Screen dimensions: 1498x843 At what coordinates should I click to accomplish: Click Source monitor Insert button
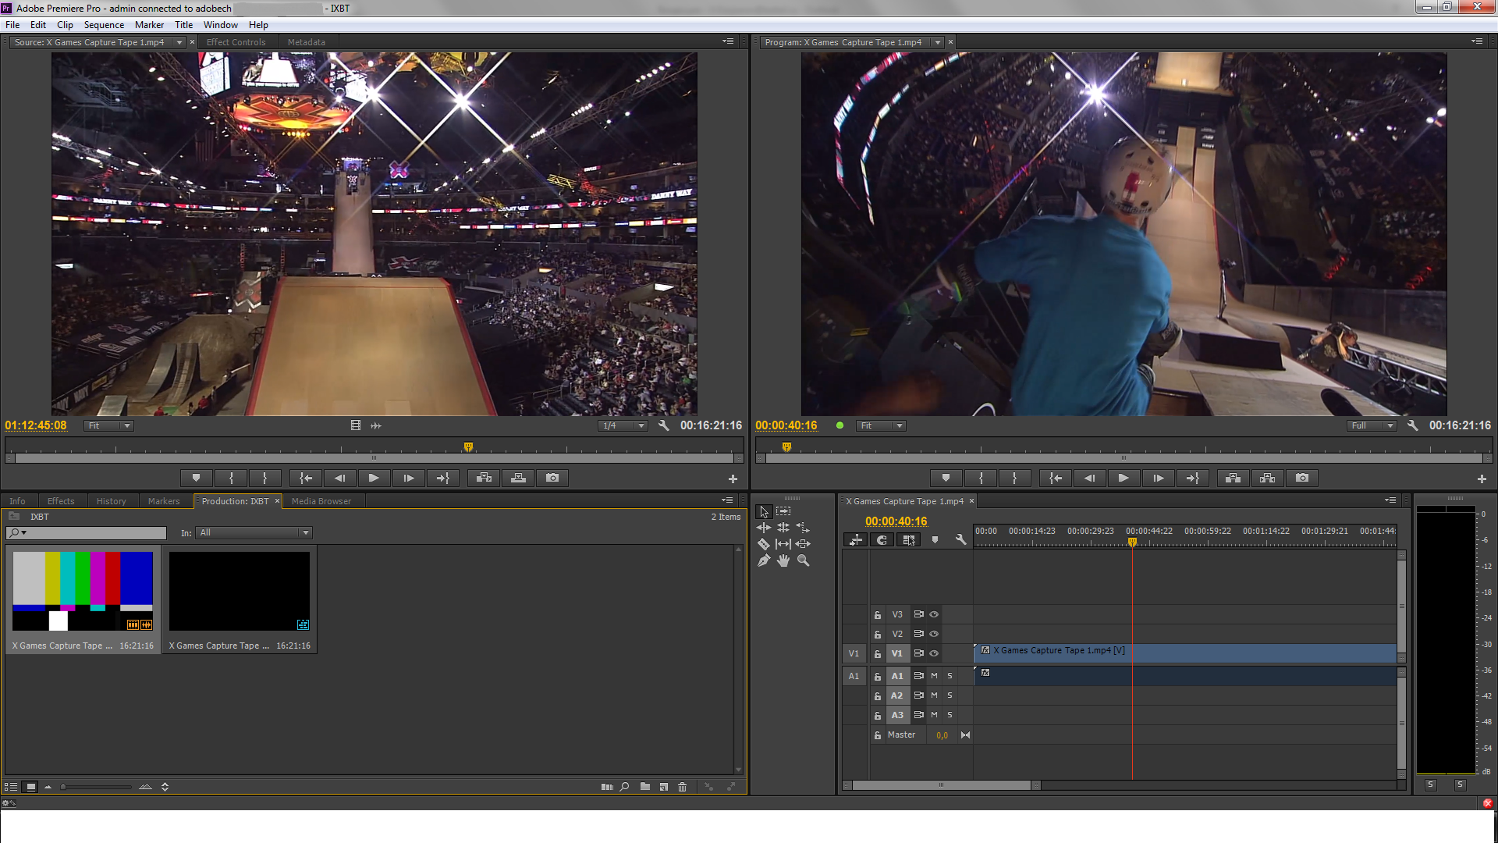click(x=484, y=478)
